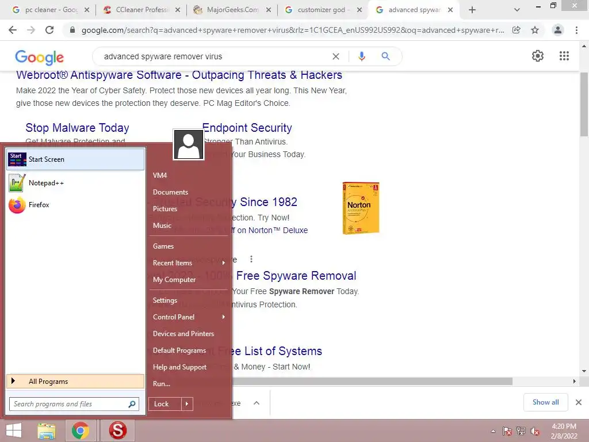
Task: Click the Action Center flag tray icon
Action: 507,431
